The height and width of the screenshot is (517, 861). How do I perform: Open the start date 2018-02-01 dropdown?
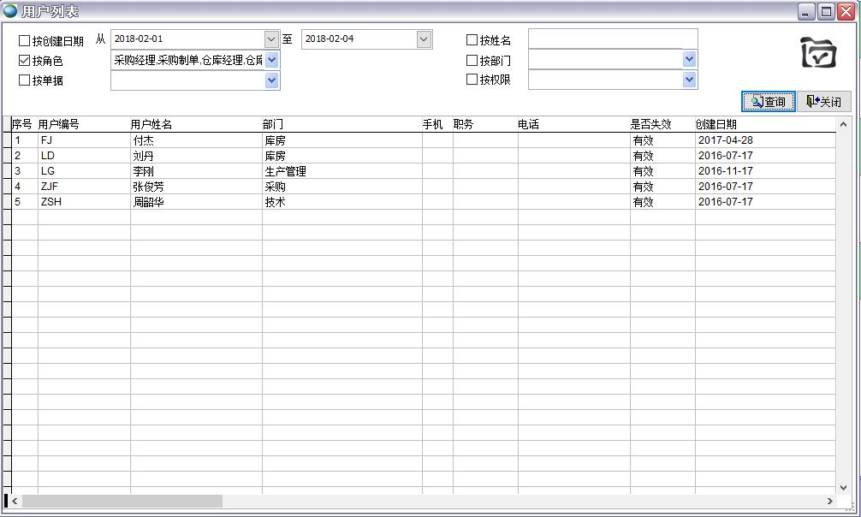coord(271,39)
